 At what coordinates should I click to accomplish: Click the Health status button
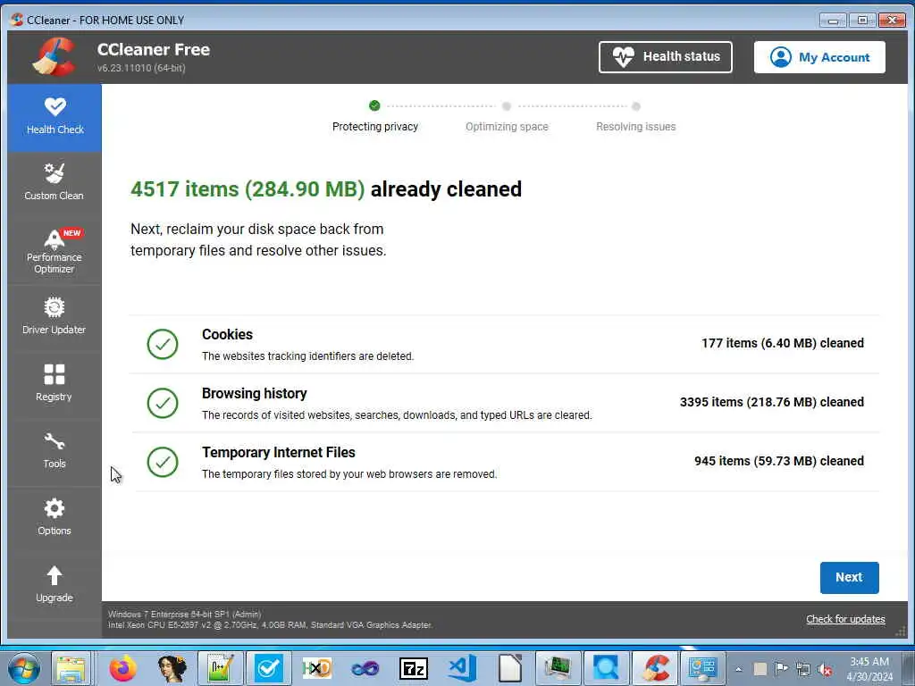pyautogui.click(x=665, y=56)
